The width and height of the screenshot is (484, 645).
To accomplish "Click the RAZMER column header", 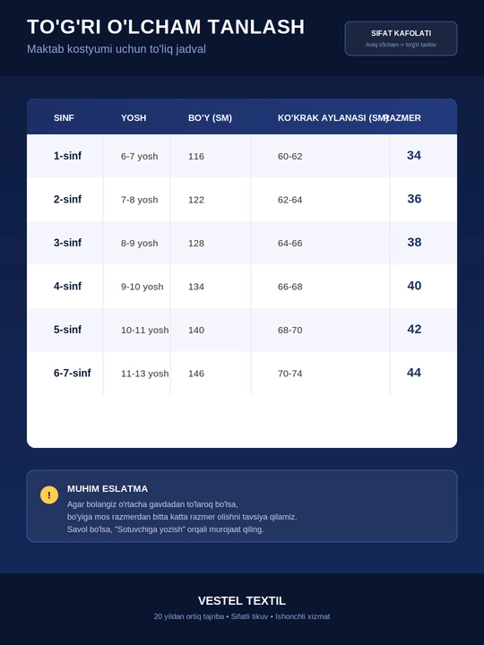I will [x=403, y=118].
